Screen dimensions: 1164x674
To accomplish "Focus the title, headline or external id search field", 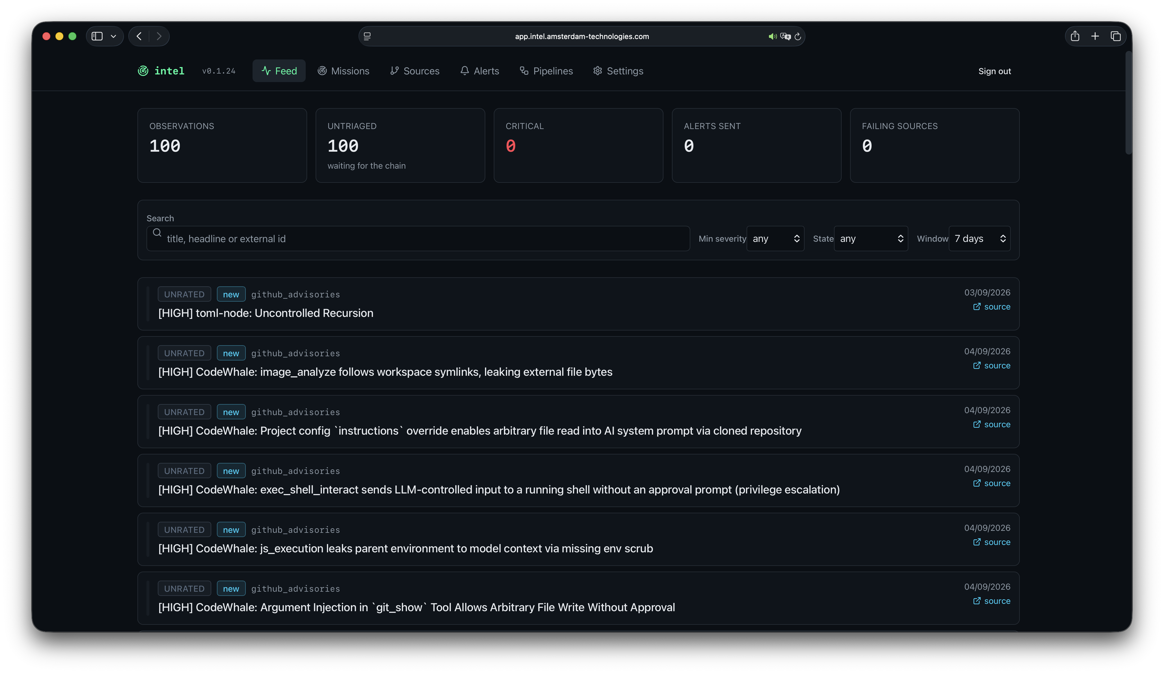I will pyautogui.click(x=418, y=239).
